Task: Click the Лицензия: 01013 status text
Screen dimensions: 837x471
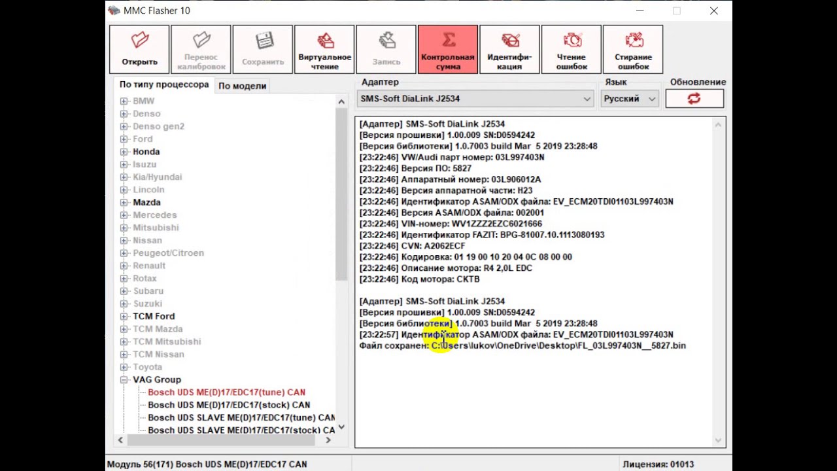Action: coord(658,464)
